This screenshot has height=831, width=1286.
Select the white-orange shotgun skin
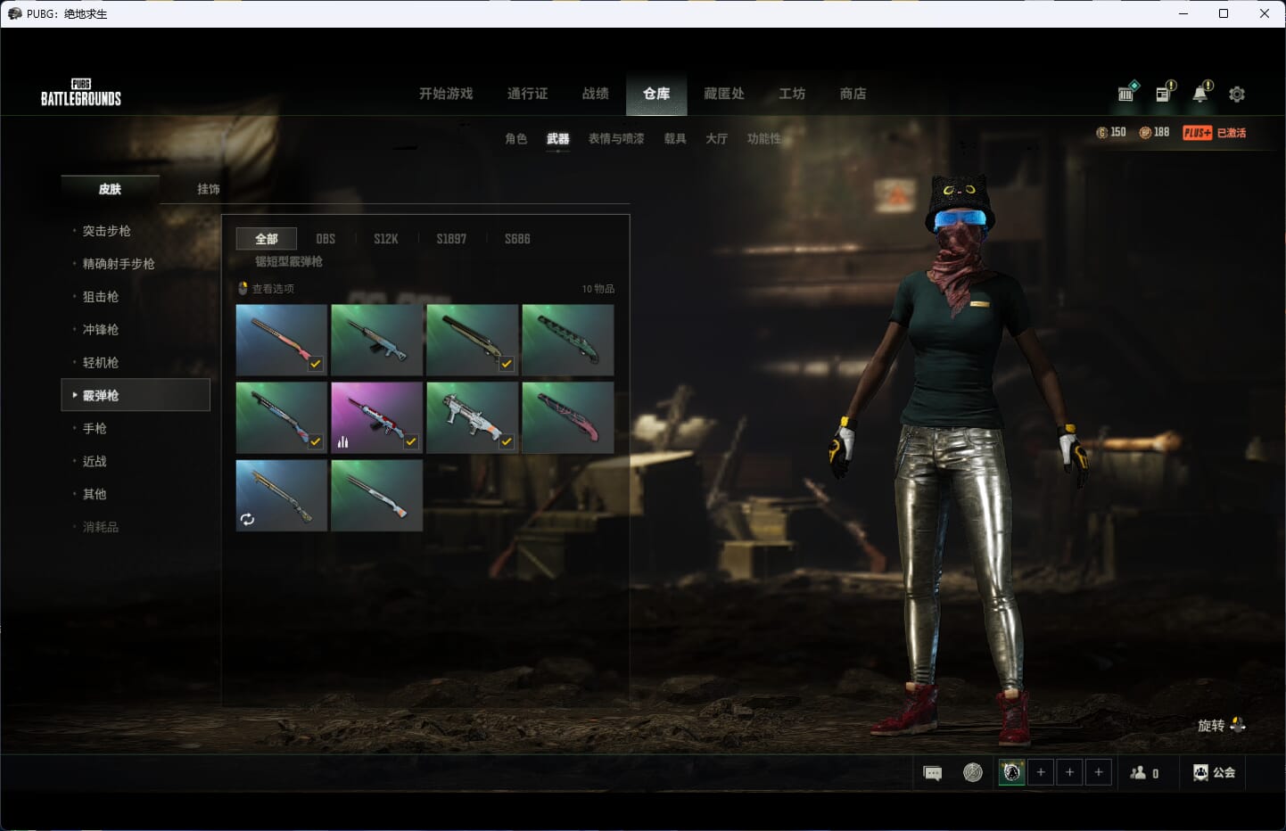point(376,495)
